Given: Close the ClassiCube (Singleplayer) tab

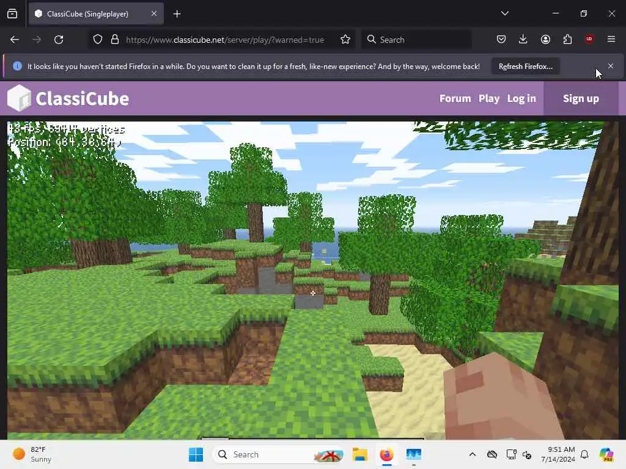Looking at the screenshot, I should (154, 13).
